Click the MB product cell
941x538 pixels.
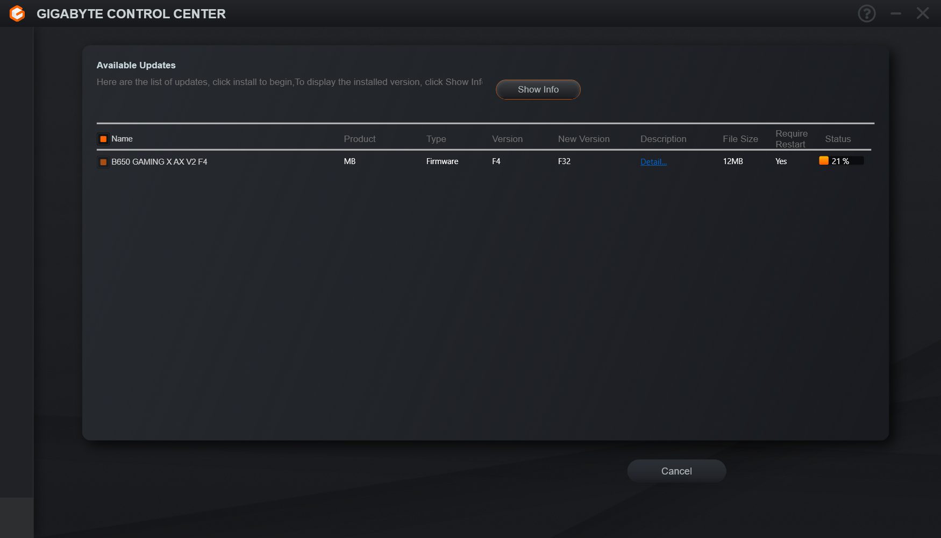point(350,161)
